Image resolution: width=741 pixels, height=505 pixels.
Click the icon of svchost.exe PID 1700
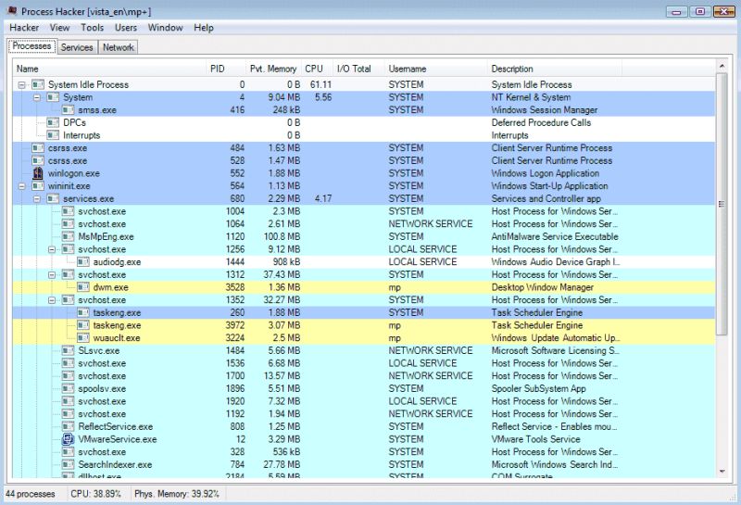click(68, 376)
